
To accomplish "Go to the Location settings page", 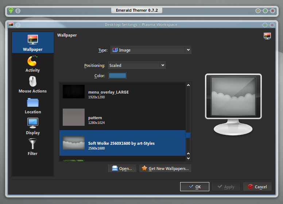I will coord(33,105).
